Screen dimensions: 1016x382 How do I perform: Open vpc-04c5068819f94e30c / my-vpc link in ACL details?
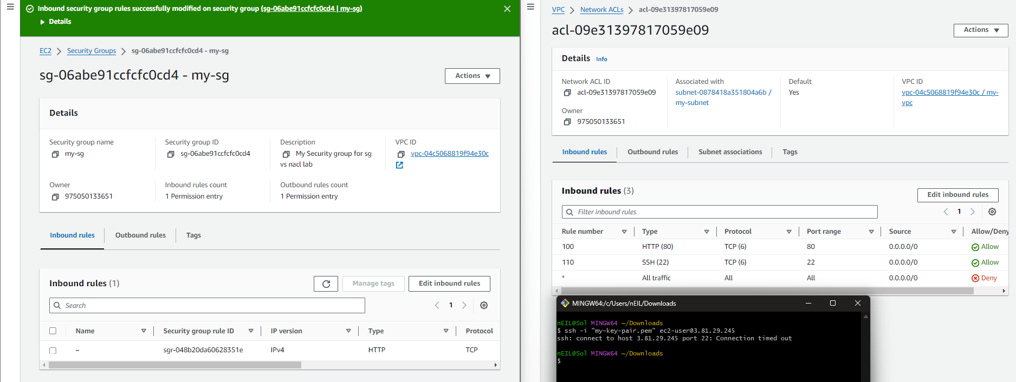click(x=950, y=97)
